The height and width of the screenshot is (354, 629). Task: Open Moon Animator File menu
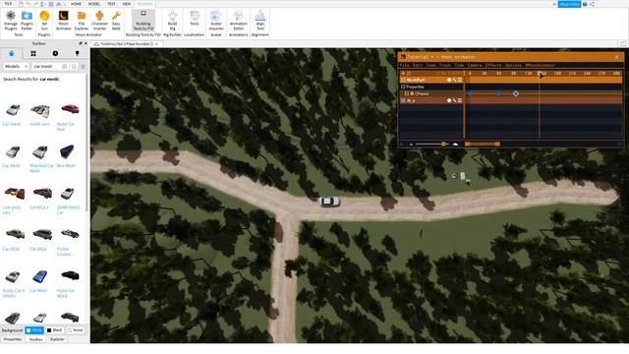(404, 65)
